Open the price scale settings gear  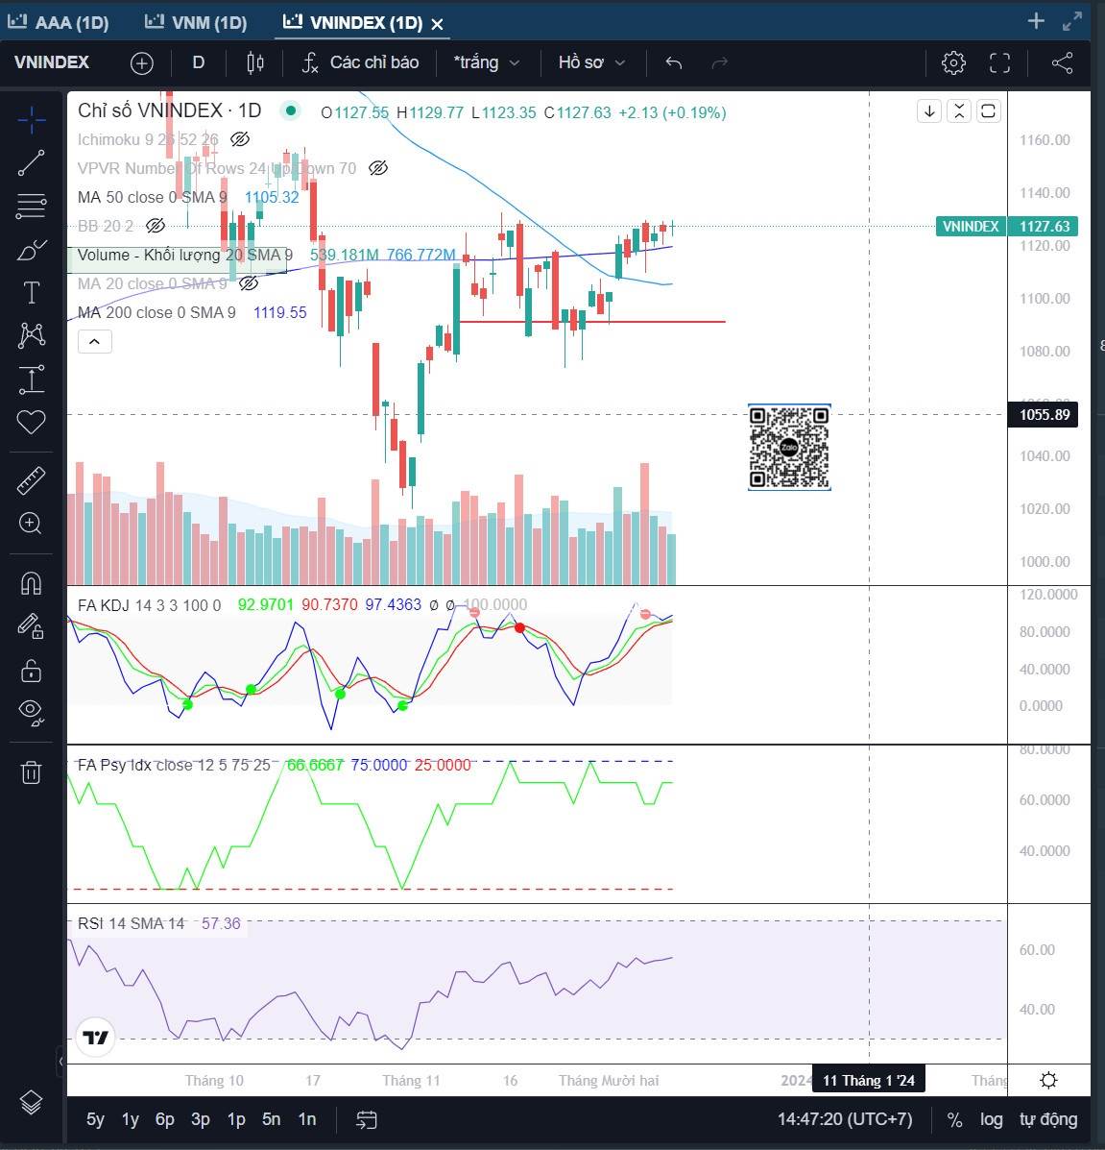coord(1049,1080)
